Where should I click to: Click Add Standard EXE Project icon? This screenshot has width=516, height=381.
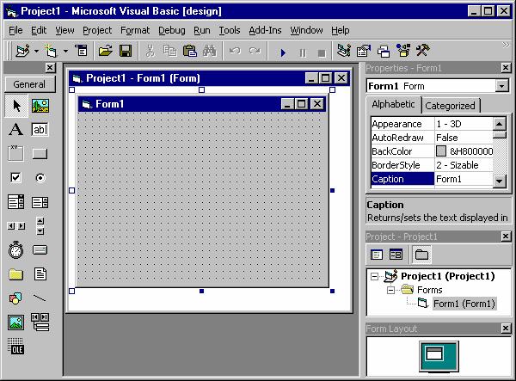click(23, 51)
